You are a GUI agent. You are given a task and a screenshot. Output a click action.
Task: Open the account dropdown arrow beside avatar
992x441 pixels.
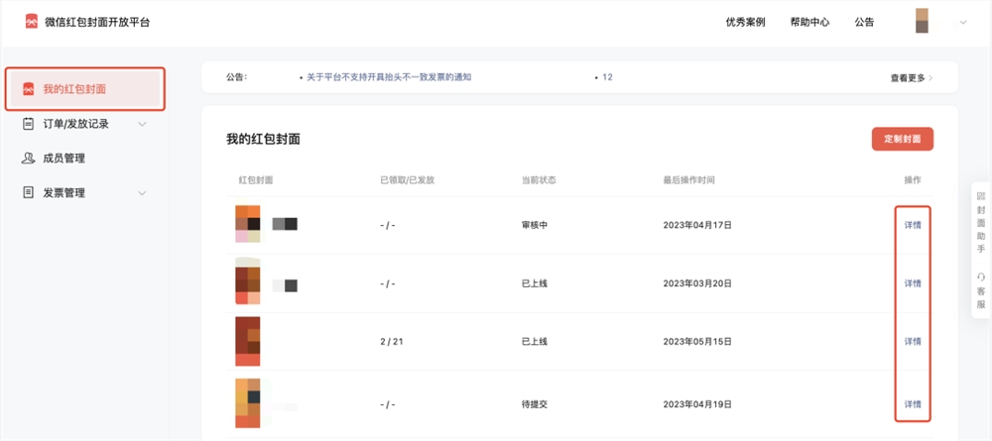tap(962, 22)
